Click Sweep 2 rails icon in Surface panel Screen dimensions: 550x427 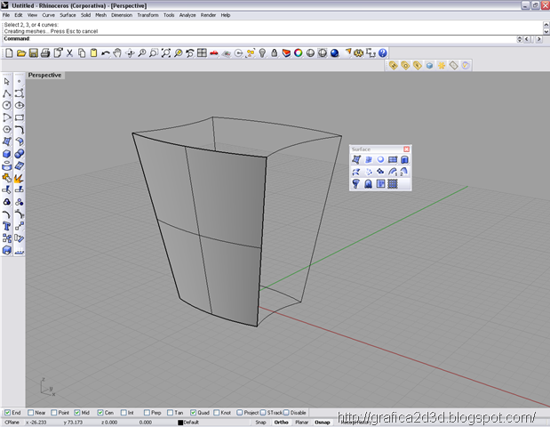(x=404, y=172)
